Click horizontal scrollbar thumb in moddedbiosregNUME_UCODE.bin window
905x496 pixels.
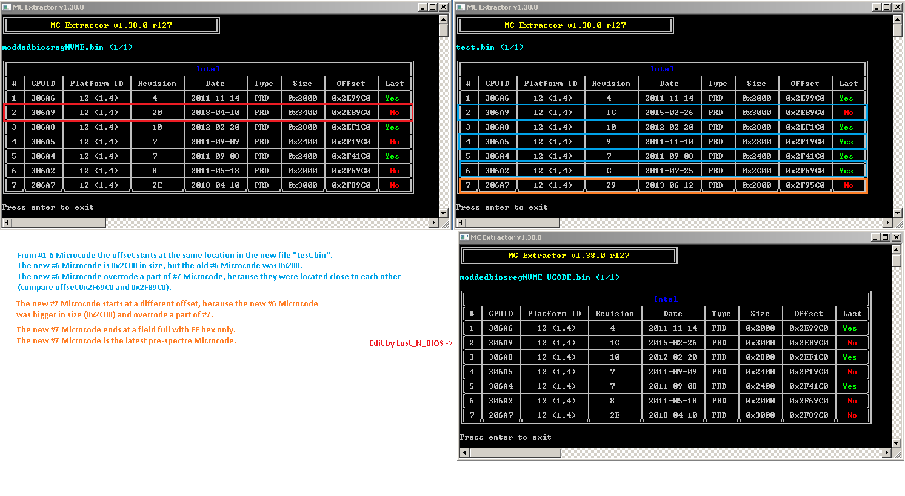[515, 453]
